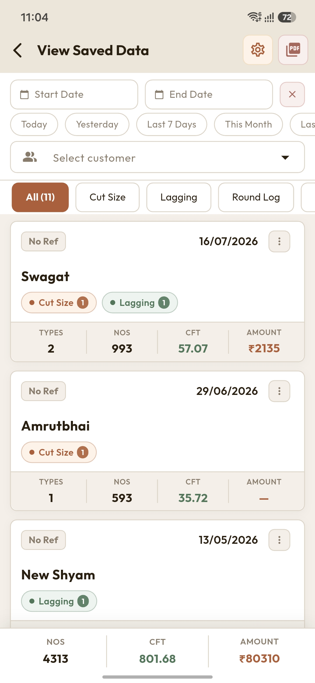Go back using the arrow icon
This screenshot has height=683, width=315.
click(x=18, y=50)
